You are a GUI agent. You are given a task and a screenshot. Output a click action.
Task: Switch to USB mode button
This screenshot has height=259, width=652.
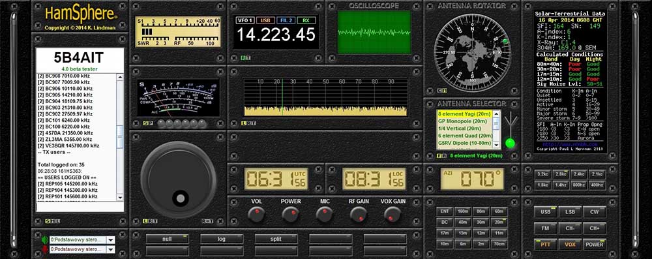(545, 212)
